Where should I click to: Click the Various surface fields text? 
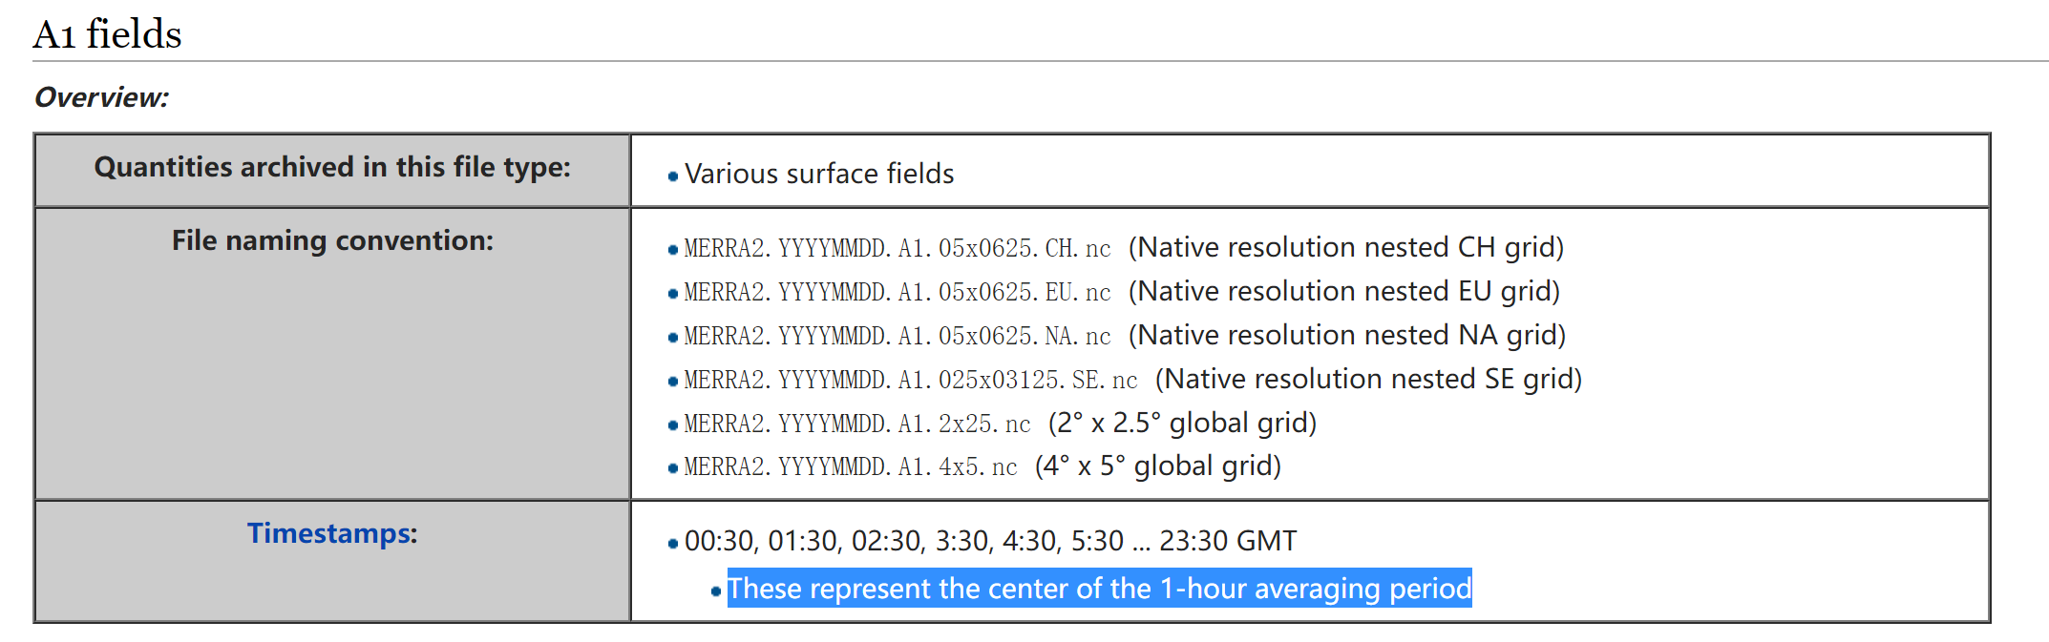[819, 174]
